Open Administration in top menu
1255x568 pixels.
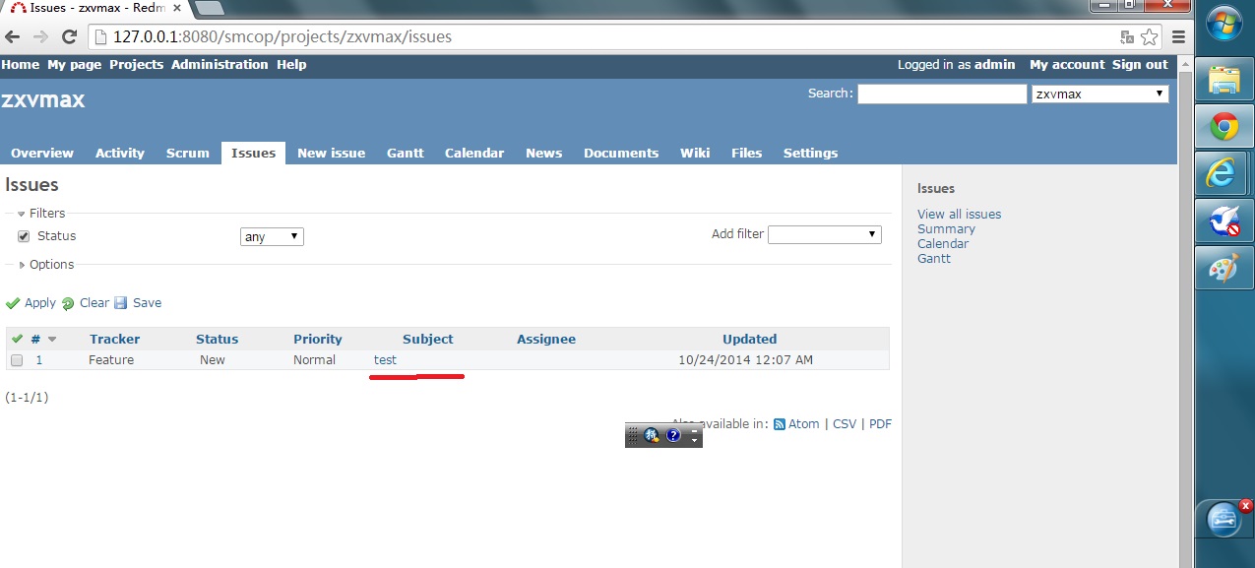click(220, 64)
